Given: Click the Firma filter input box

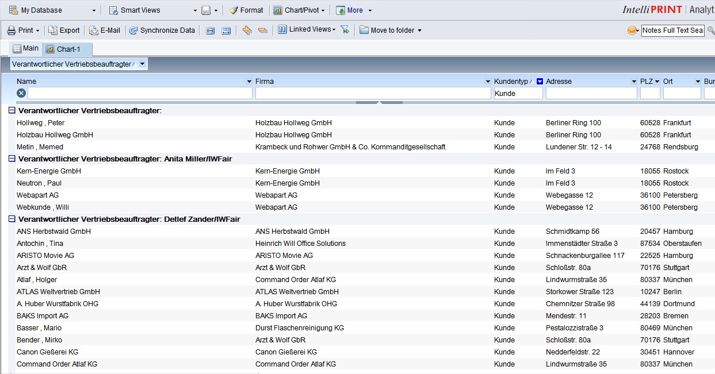Looking at the screenshot, I should click(373, 93).
